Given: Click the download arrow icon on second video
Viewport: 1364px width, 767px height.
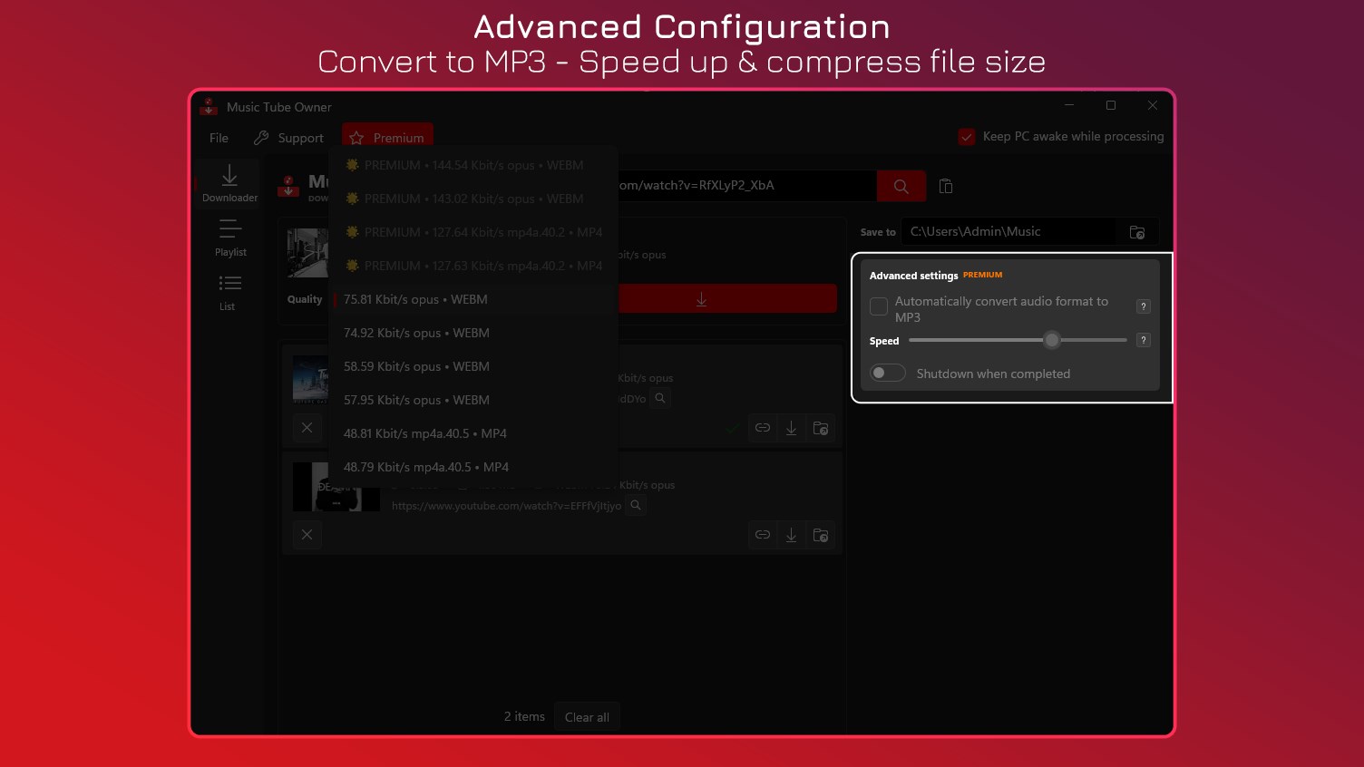Looking at the screenshot, I should click(791, 534).
